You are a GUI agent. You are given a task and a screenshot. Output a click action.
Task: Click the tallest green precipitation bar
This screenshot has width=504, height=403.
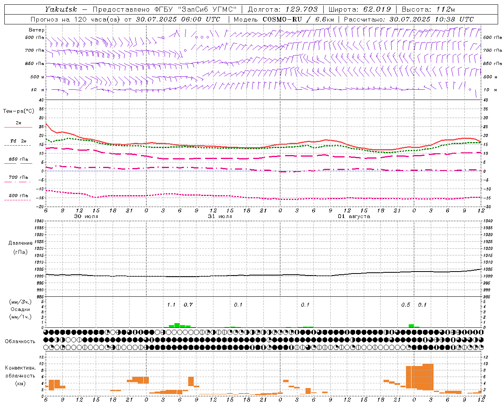coord(177,325)
